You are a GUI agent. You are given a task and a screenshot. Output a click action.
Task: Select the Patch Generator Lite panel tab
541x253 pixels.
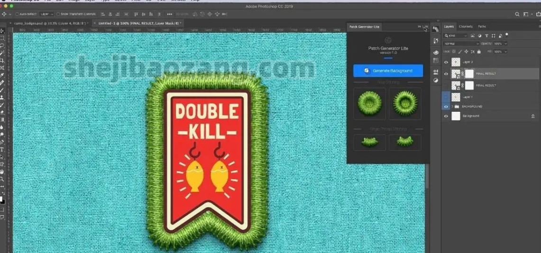tap(364, 27)
